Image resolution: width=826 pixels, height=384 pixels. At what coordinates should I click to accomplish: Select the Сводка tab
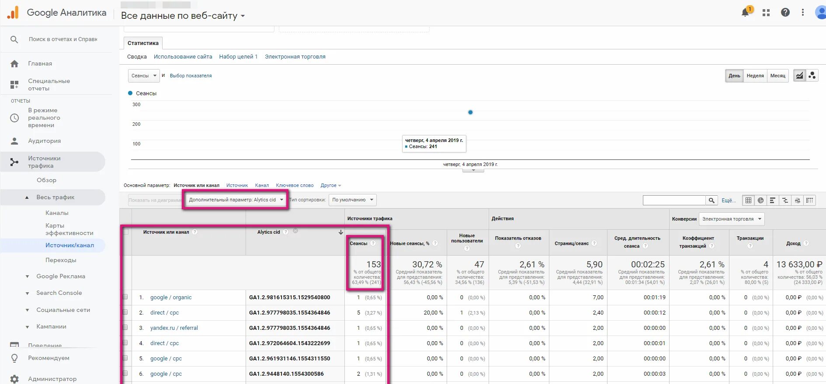(137, 57)
